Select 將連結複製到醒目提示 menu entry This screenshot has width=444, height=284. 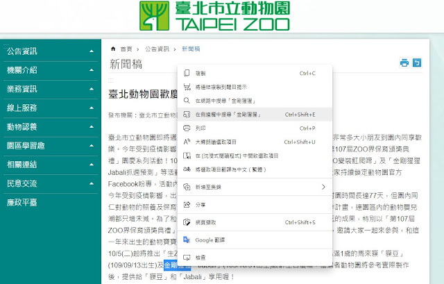coord(255,87)
